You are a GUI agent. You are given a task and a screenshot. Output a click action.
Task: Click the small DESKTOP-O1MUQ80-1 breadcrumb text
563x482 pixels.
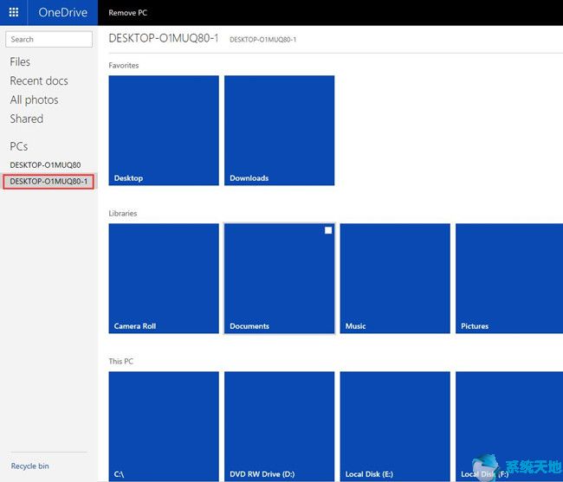click(x=262, y=40)
